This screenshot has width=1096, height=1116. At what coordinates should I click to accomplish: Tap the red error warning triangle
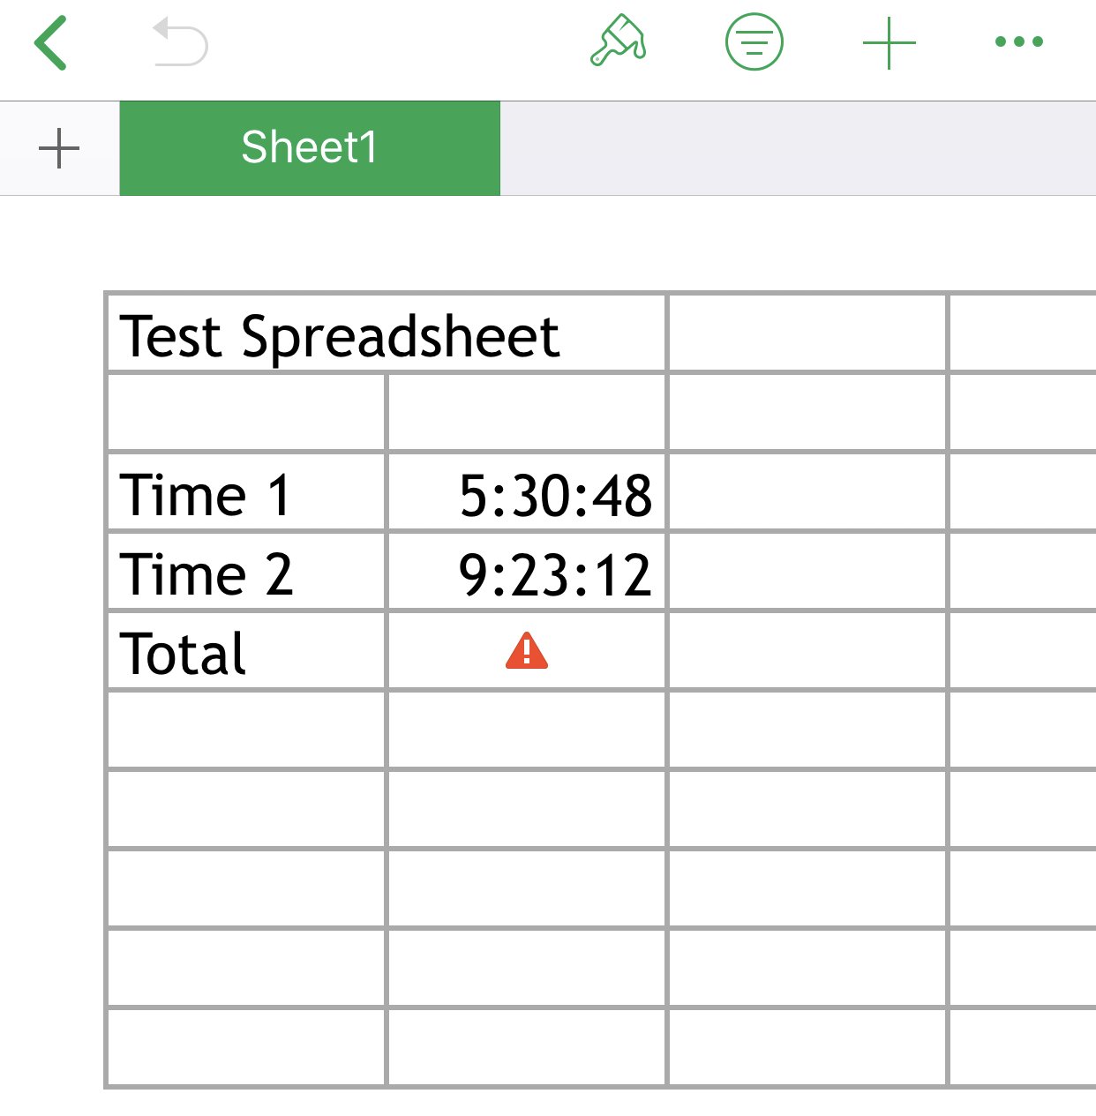tap(527, 651)
